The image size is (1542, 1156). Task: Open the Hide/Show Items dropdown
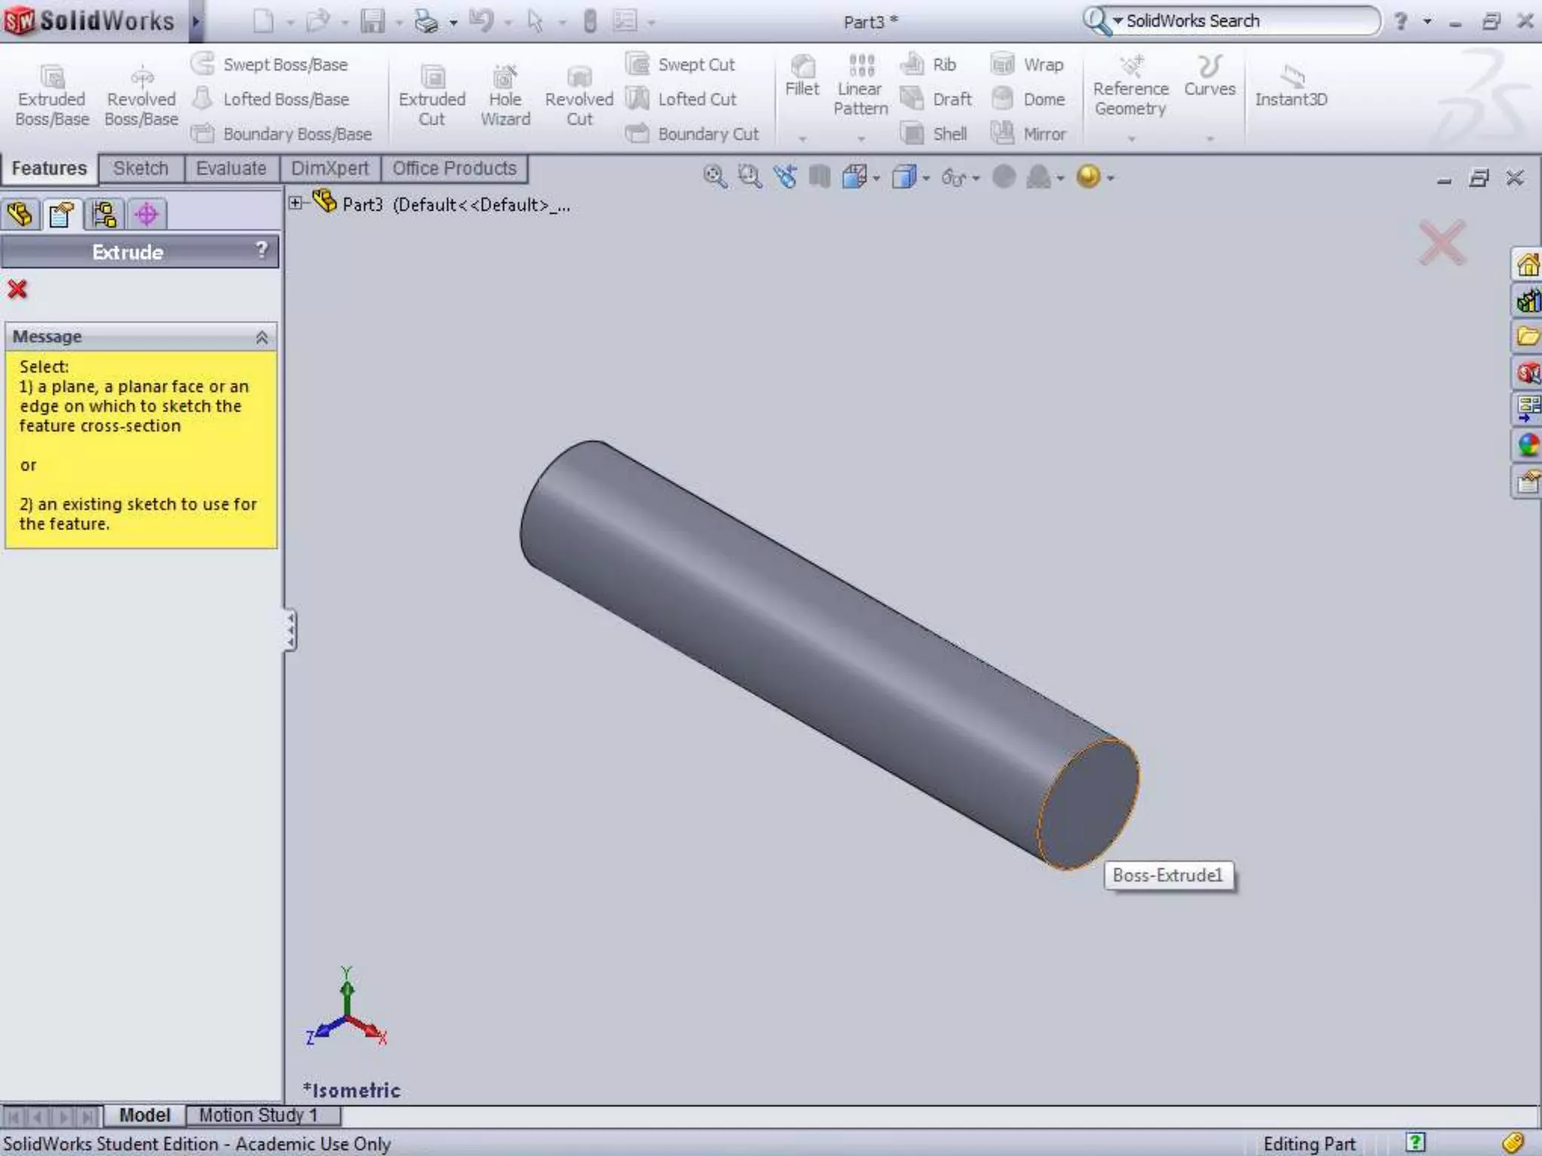point(976,178)
